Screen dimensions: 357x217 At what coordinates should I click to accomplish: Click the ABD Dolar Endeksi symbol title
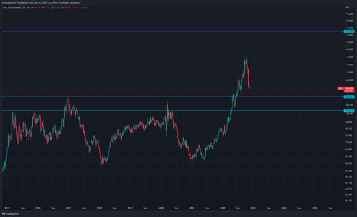pyautogui.click(x=12, y=8)
